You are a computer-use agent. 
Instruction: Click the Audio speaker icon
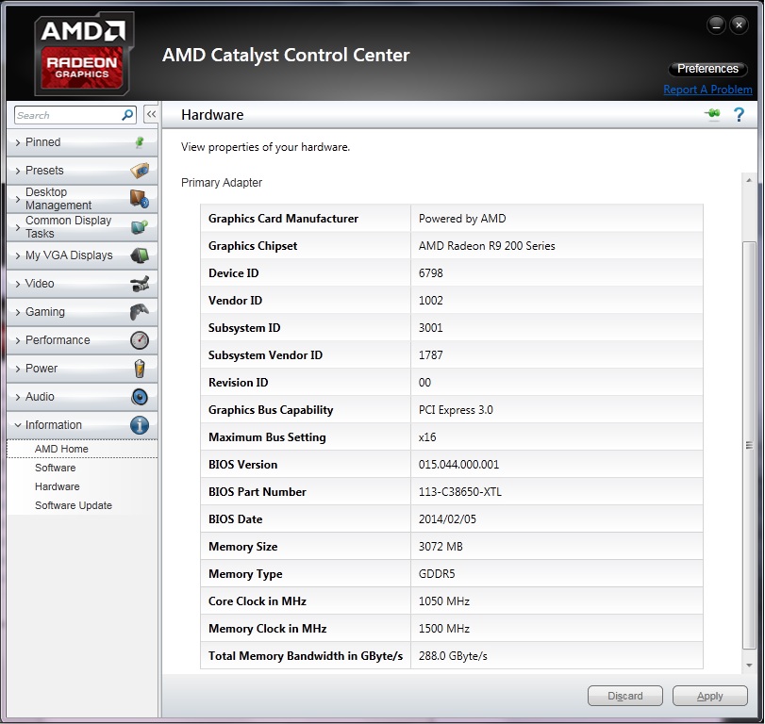tap(140, 396)
